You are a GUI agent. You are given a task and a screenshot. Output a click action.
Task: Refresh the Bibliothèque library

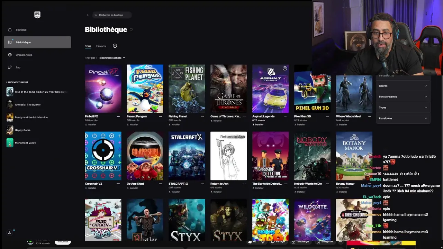(x=131, y=30)
